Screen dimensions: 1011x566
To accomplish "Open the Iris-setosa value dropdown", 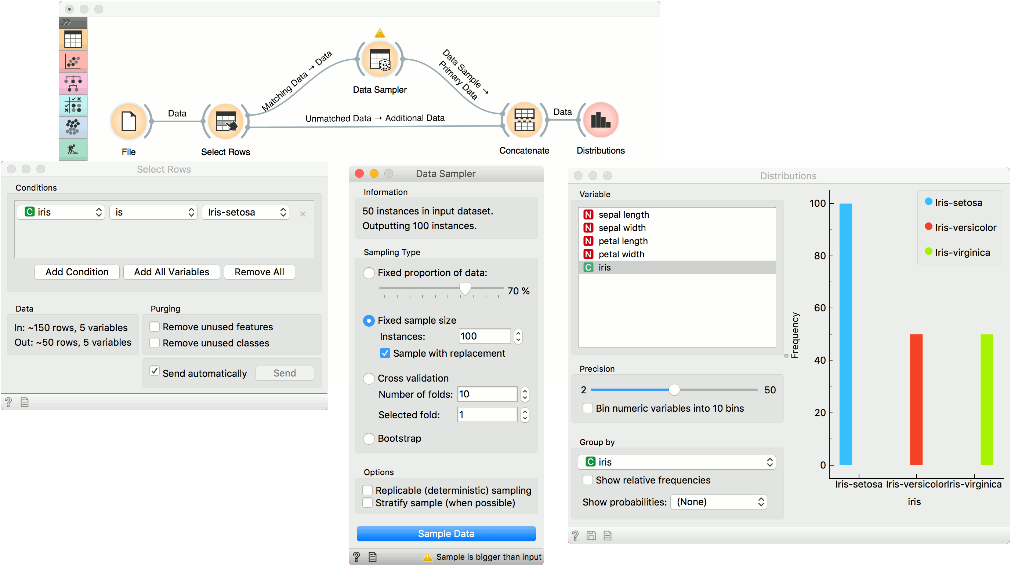I will click(x=245, y=212).
